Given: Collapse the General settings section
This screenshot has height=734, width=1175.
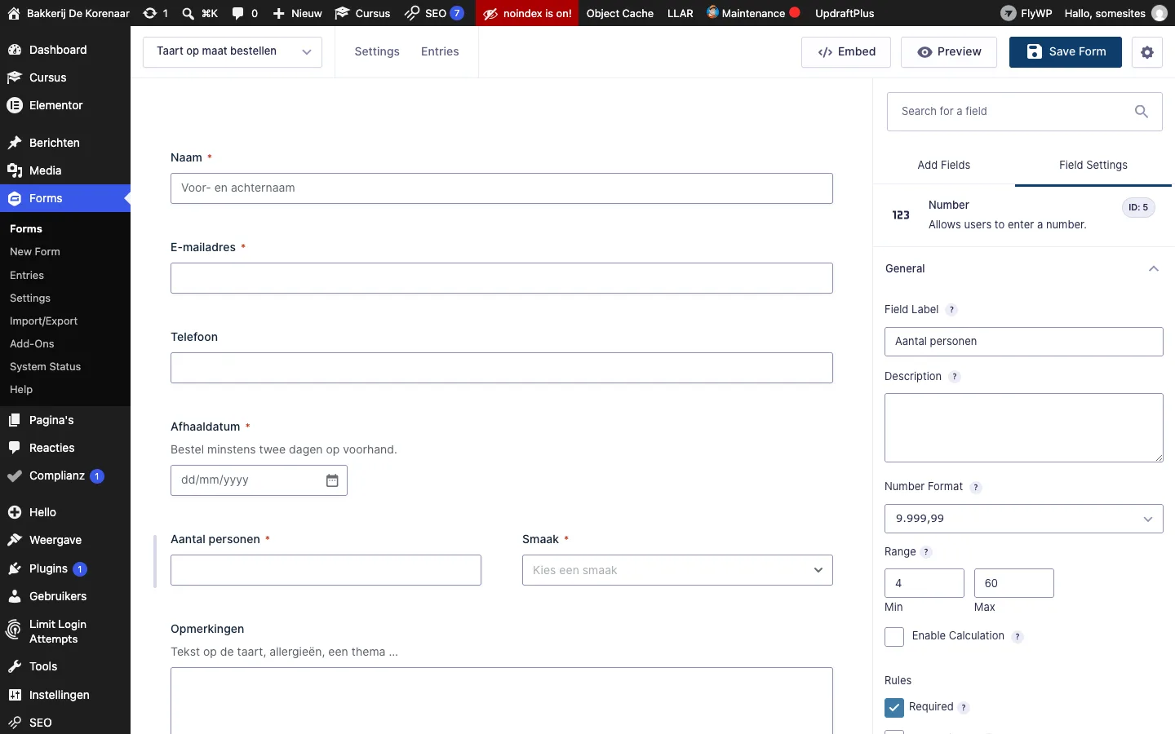Looking at the screenshot, I should pyautogui.click(x=1153, y=269).
